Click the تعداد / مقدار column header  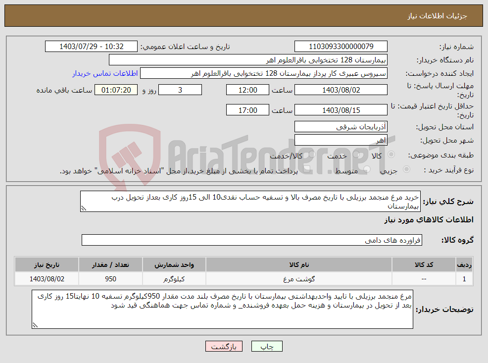click(110, 264)
